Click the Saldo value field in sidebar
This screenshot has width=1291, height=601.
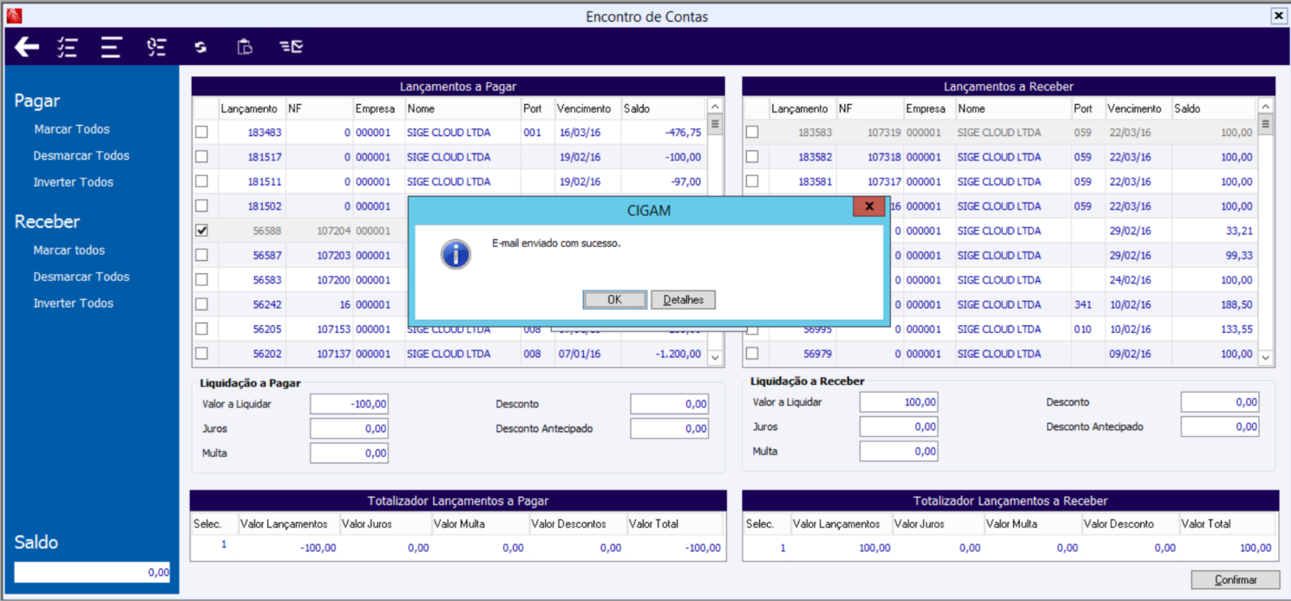tap(92, 572)
